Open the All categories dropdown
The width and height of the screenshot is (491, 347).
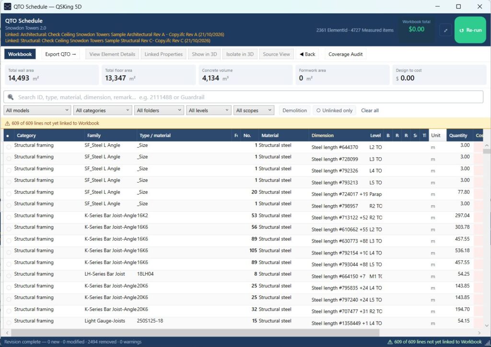(103, 110)
